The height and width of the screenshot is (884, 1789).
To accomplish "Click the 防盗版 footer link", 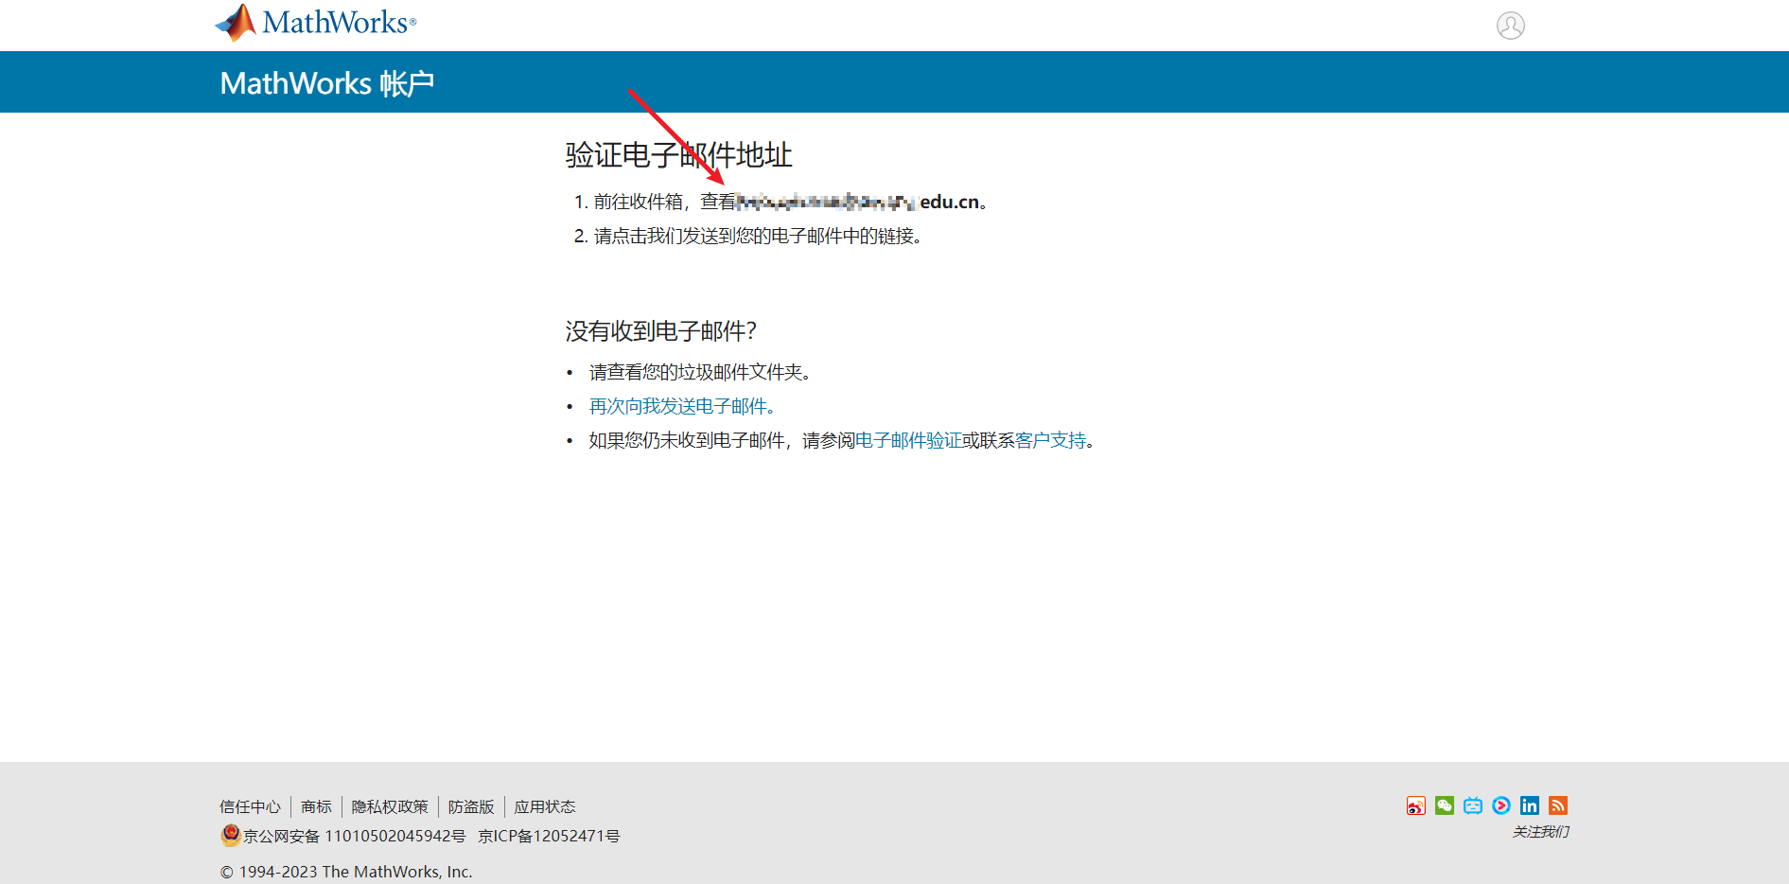I will (x=469, y=806).
